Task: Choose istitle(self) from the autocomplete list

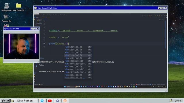Action: coord(78,50)
